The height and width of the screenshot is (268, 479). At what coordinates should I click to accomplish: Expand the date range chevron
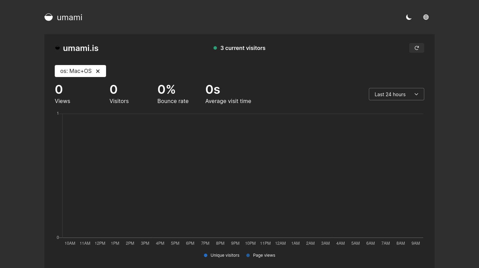point(416,94)
